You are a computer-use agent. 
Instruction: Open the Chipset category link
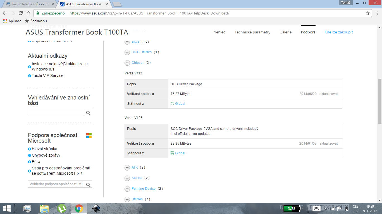[137, 63]
